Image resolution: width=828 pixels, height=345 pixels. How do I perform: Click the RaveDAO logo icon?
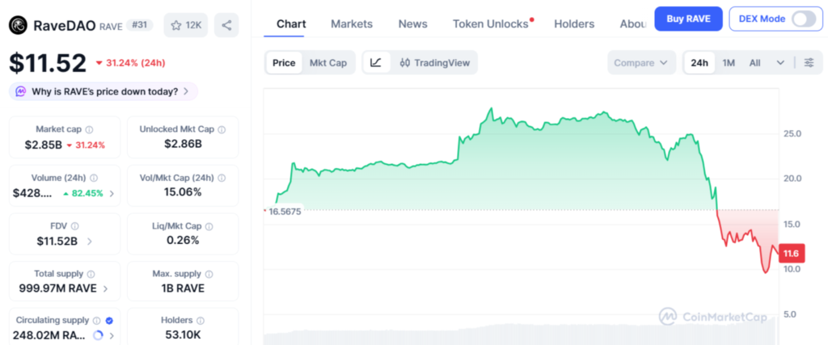(x=18, y=26)
